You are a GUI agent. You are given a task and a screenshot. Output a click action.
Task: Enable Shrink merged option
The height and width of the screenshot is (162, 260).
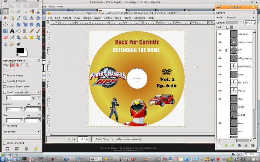click(4, 143)
